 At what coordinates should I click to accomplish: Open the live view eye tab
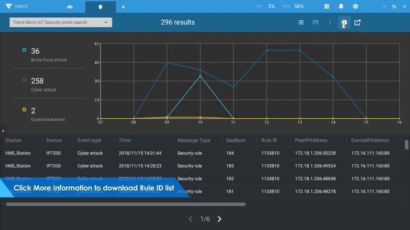(70, 7)
